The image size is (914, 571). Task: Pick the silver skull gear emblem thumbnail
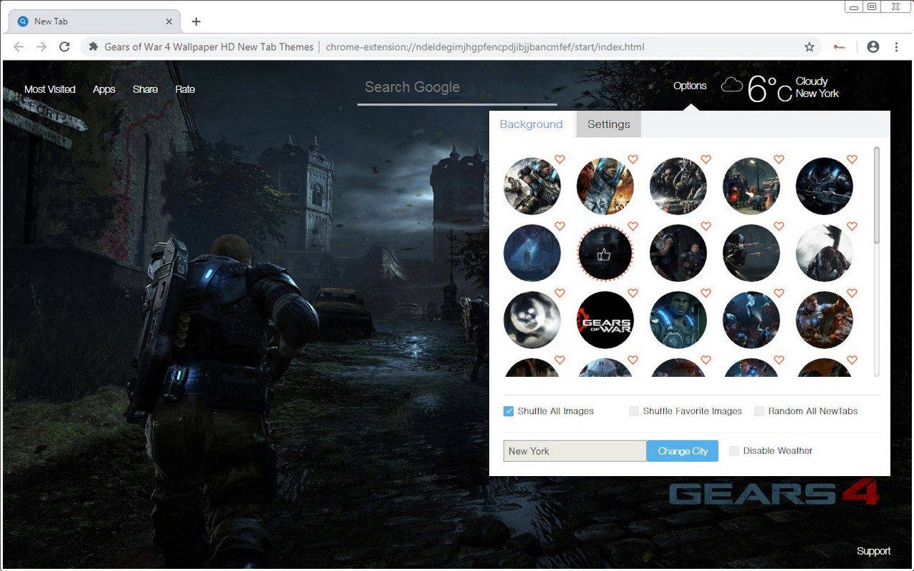[532, 320]
